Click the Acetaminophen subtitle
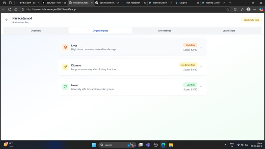265x149 pixels. click(21, 22)
